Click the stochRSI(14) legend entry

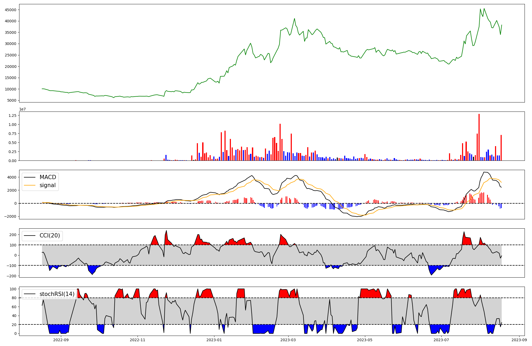[x=57, y=294]
